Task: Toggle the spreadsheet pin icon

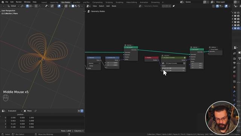Action: (35, 111)
